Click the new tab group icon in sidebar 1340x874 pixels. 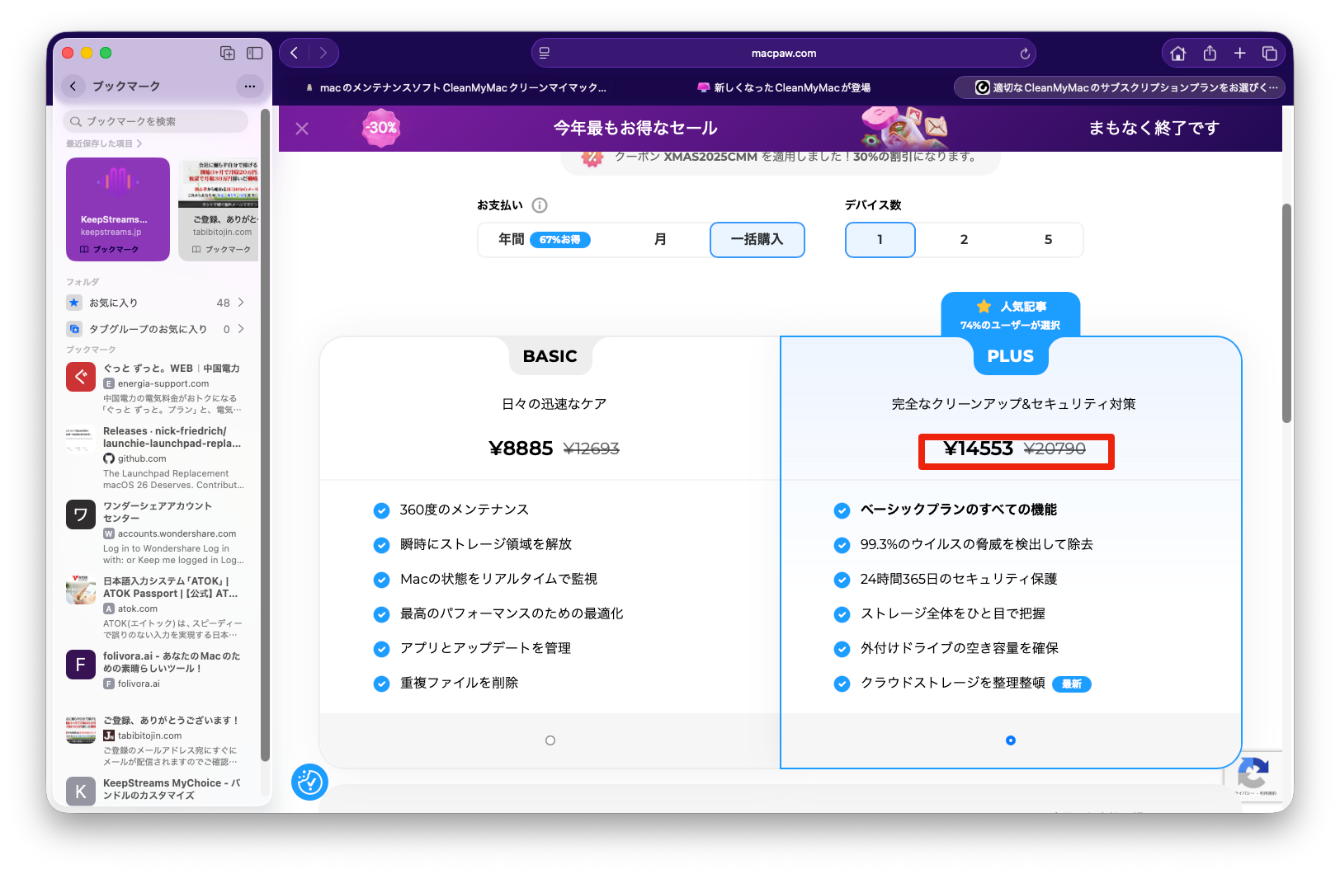(x=228, y=53)
